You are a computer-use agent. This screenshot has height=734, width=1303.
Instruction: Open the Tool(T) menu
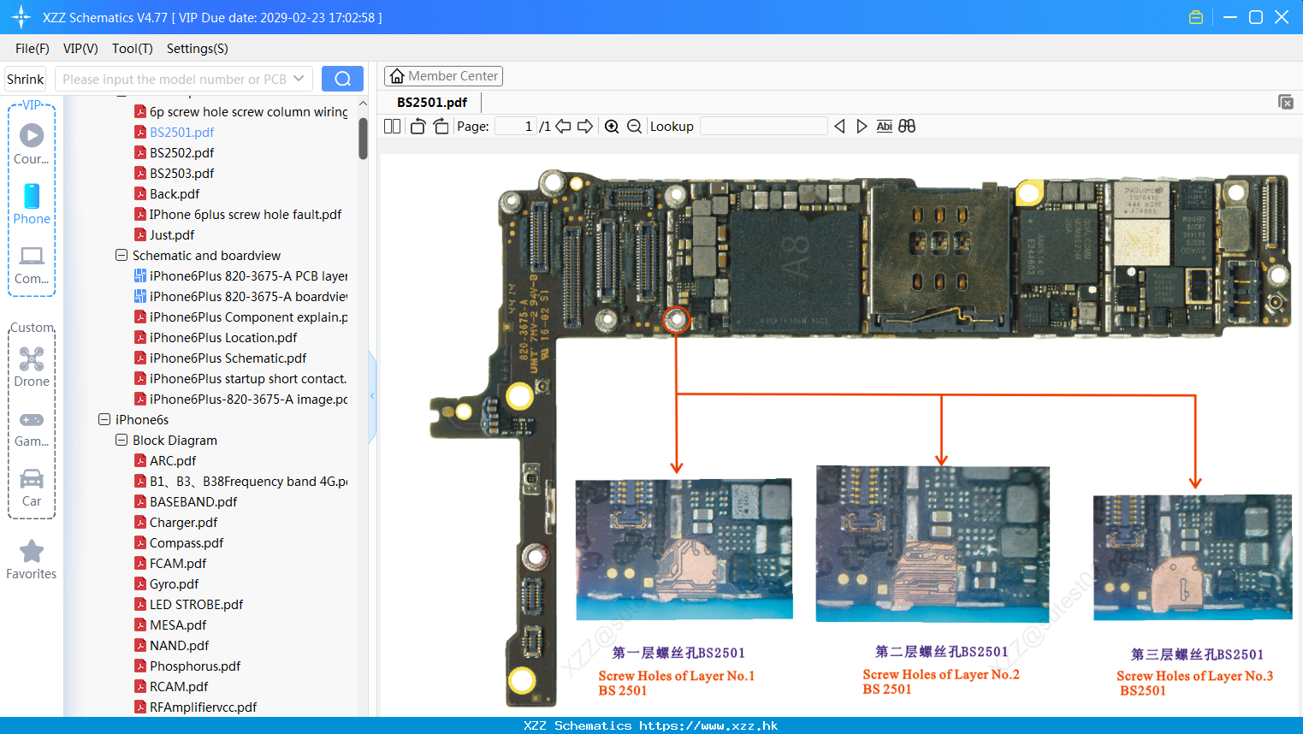point(133,49)
